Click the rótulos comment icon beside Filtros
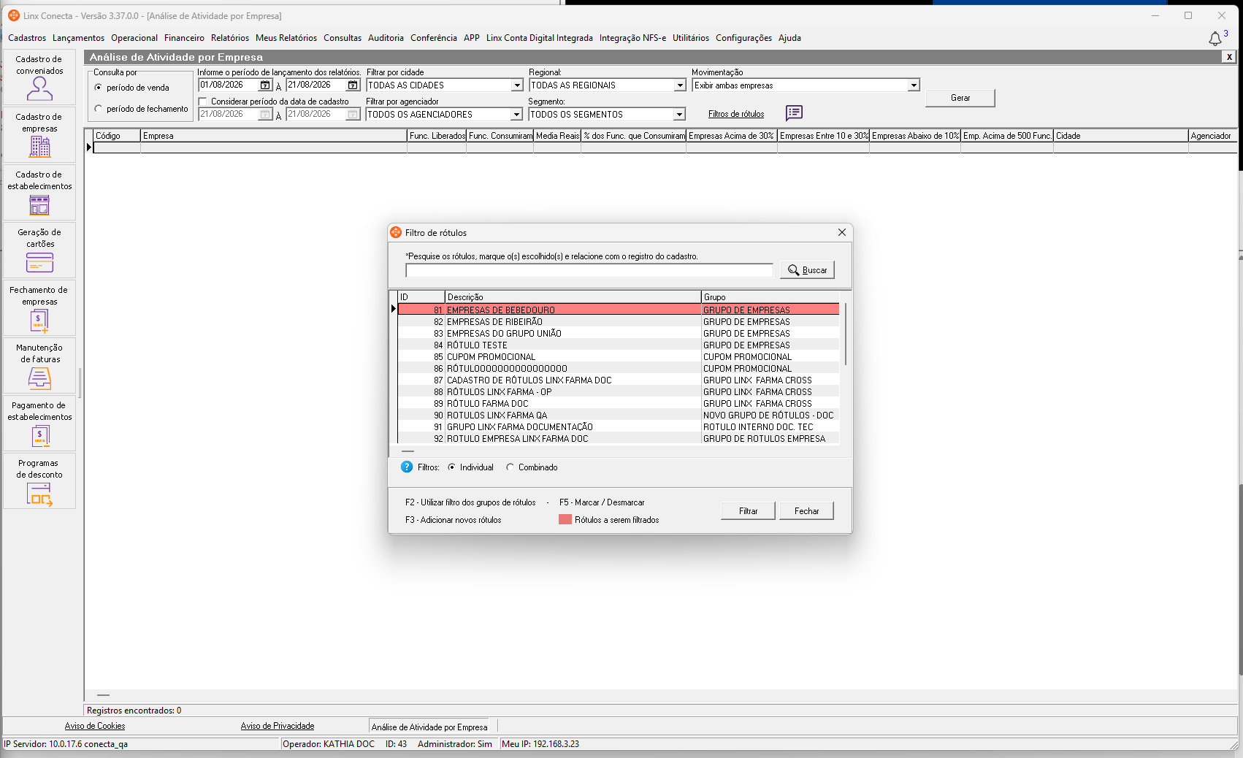This screenshot has width=1243, height=758. pos(794,113)
